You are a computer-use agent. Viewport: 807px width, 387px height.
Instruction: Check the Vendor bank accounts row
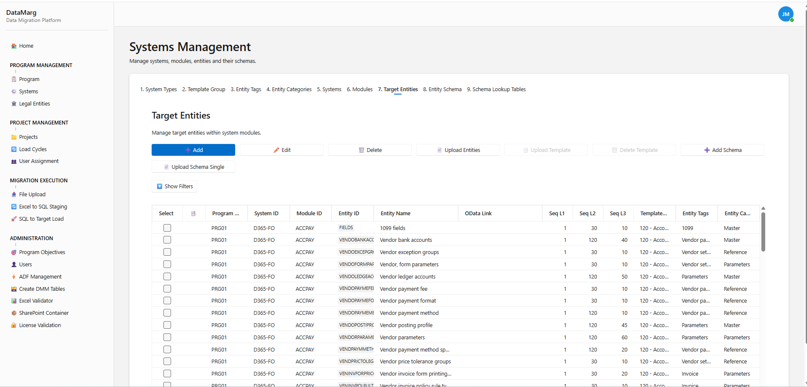tap(167, 240)
